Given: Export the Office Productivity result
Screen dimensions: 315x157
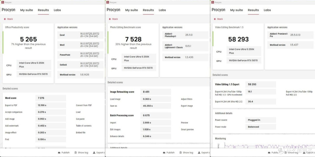Looking at the screenshot, I should point(99,153).
